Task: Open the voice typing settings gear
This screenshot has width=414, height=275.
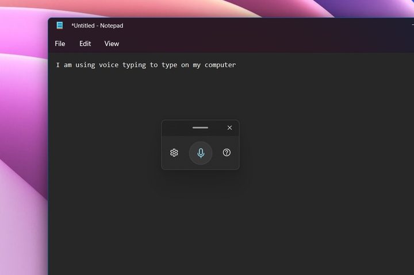Action: click(x=174, y=153)
